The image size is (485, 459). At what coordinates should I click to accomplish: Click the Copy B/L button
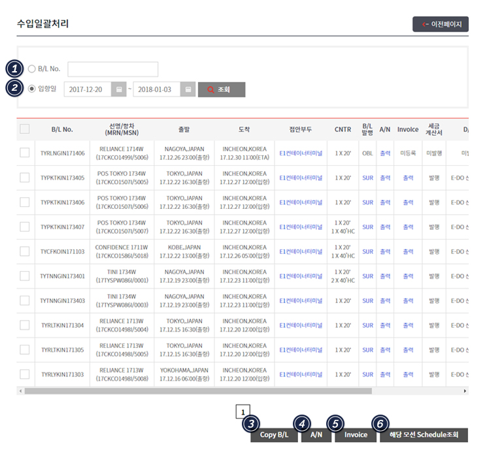[x=273, y=435]
